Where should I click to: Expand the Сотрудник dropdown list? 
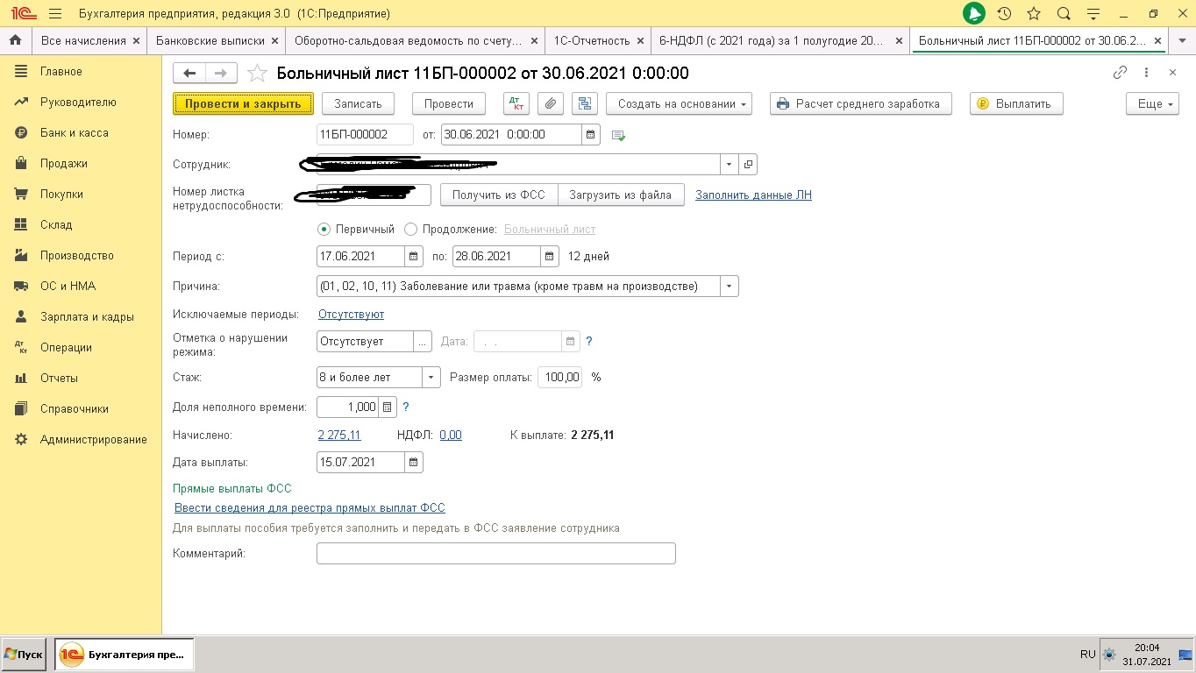pos(730,164)
